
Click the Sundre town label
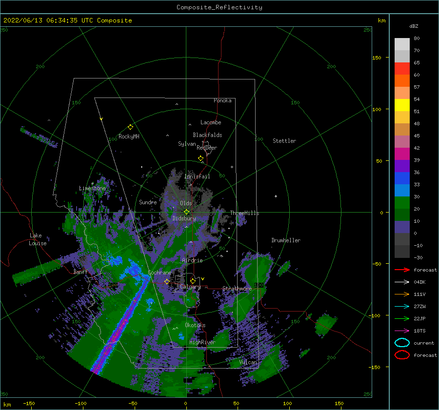[148, 202]
